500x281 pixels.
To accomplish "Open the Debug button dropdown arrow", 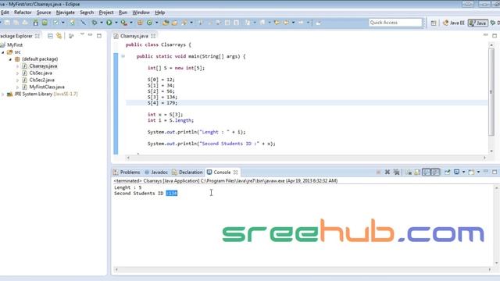I will click(102, 23).
